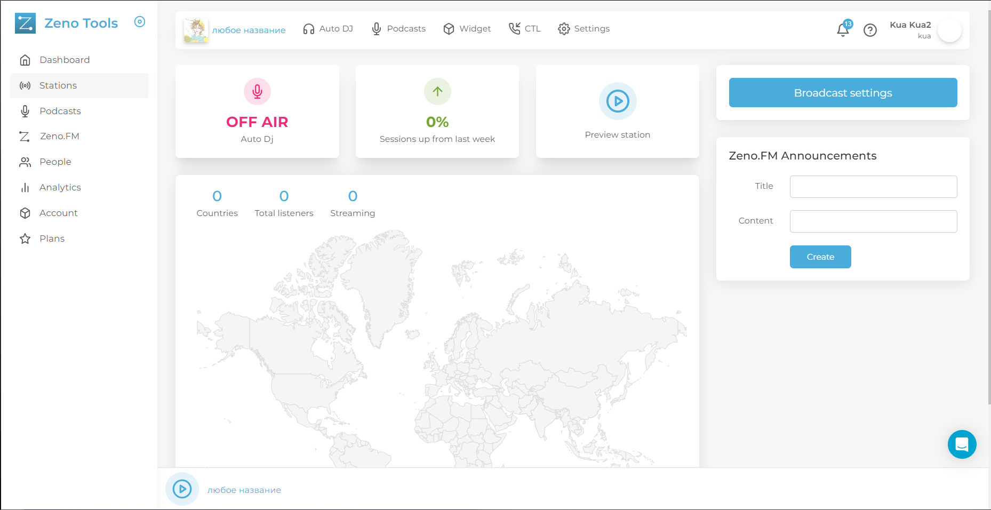Screen dimensions: 991x510
Task: Click the Stations broadcast icon
Action: (25, 85)
